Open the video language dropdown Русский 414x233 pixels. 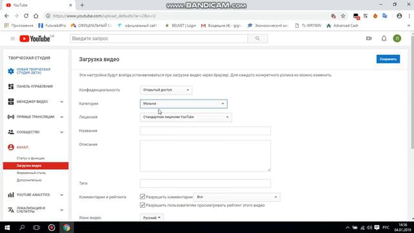(x=151, y=217)
